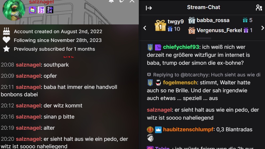Click the crown badge next to haubitzenschlumpf
Image resolution: width=265 pixels, height=149 pixels.
pyautogui.click(x=158, y=130)
